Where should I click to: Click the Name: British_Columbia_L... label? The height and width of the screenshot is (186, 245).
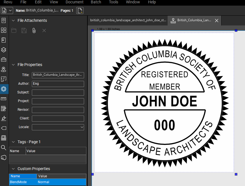point(37,10)
